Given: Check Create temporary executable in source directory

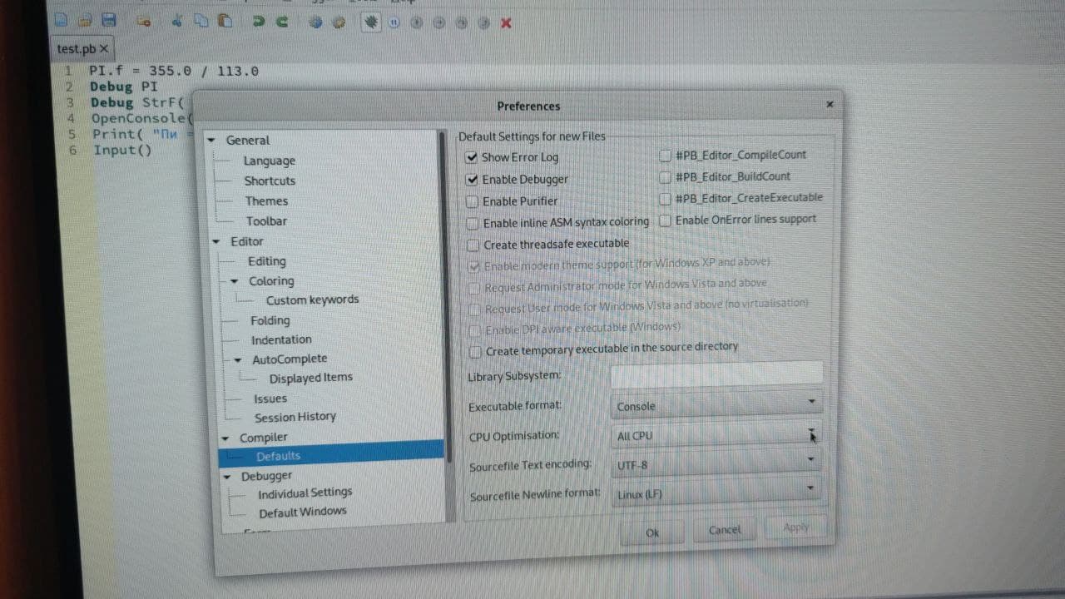Looking at the screenshot, I should [x=475, y=352].
